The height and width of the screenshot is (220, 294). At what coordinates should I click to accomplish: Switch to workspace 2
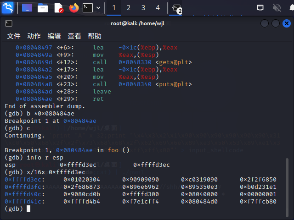(129, 8)
